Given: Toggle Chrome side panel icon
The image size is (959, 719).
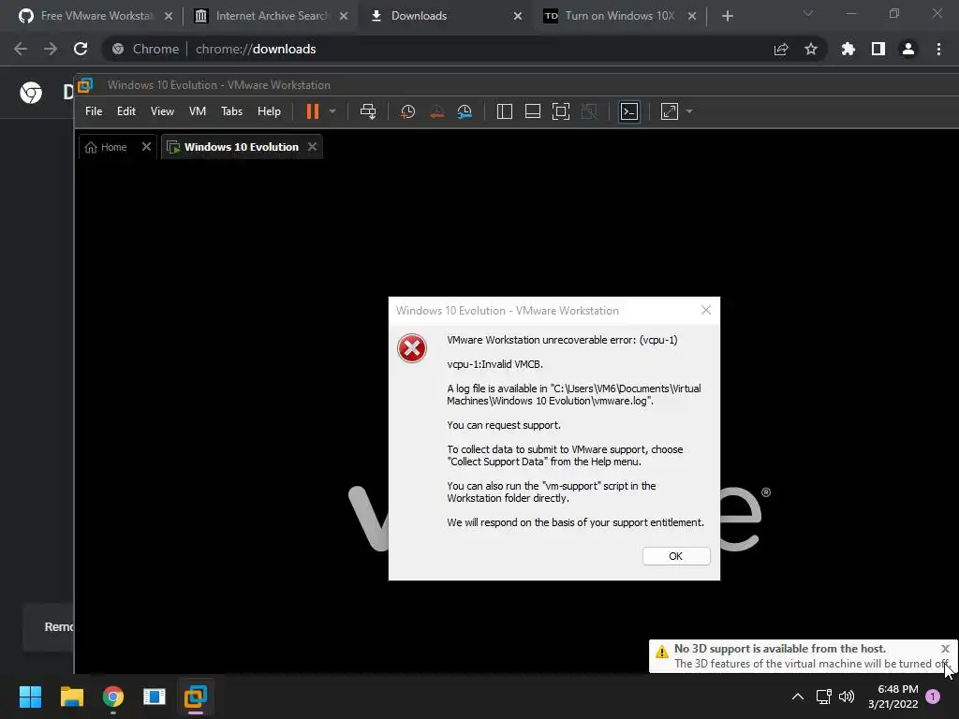Looking at the screenshot, I should coord(878,49).
